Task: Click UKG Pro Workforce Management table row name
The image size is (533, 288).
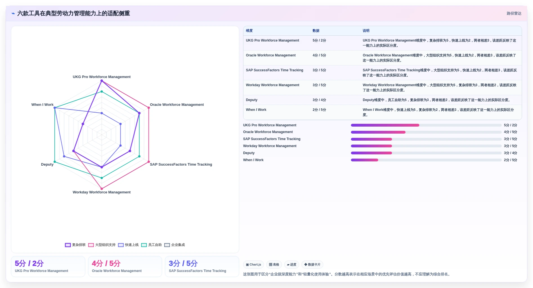Action: 272,40
